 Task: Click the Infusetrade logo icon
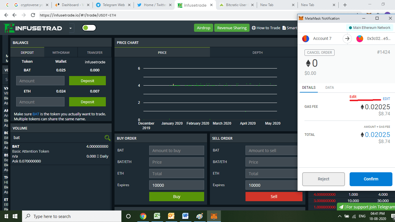9,28
